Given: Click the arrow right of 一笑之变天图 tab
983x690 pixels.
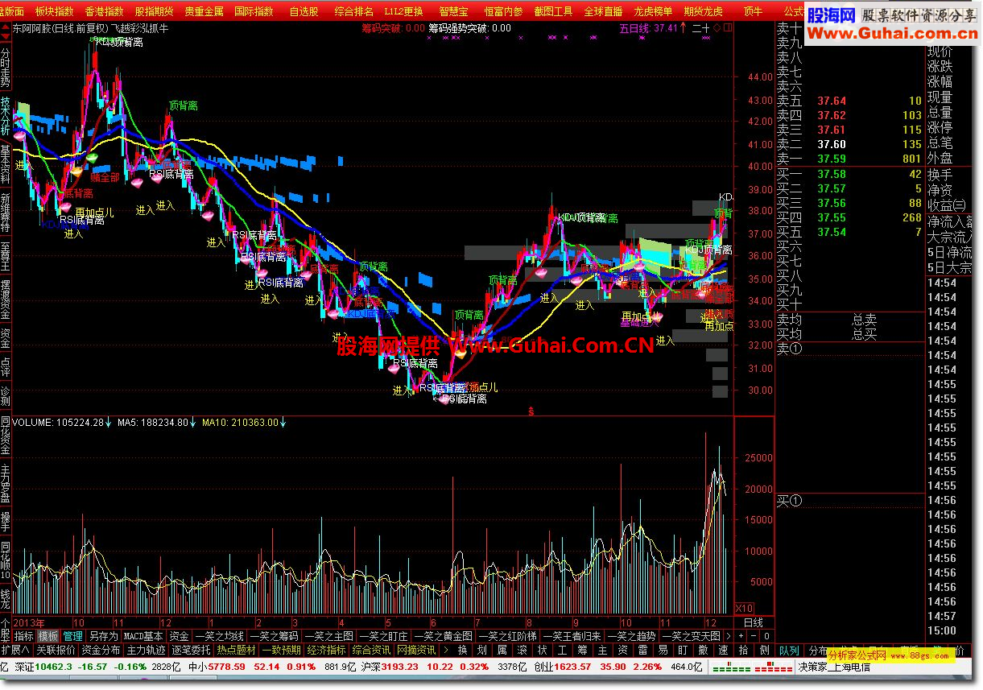Looking at the screenshot, I should pos(729,636).
